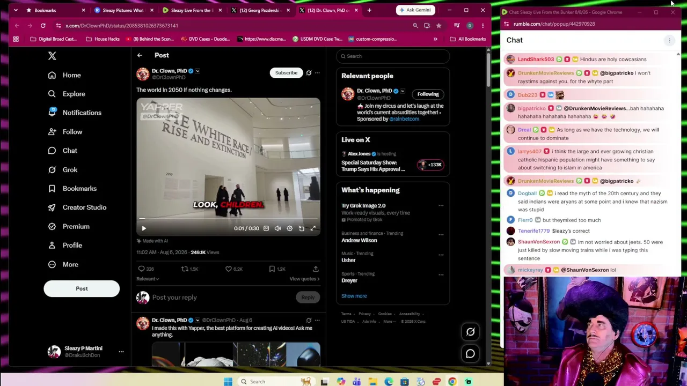
Task: Like the post with 6.2K likes
Action: [x=229, y=269]
